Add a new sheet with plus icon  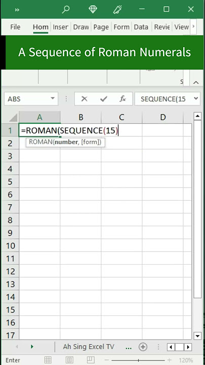[x=143, y=347]
